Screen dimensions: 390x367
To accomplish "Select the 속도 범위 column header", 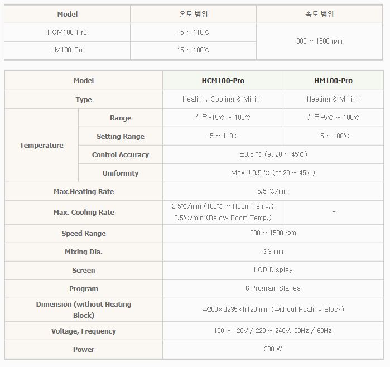I will [x=320, y=14].
